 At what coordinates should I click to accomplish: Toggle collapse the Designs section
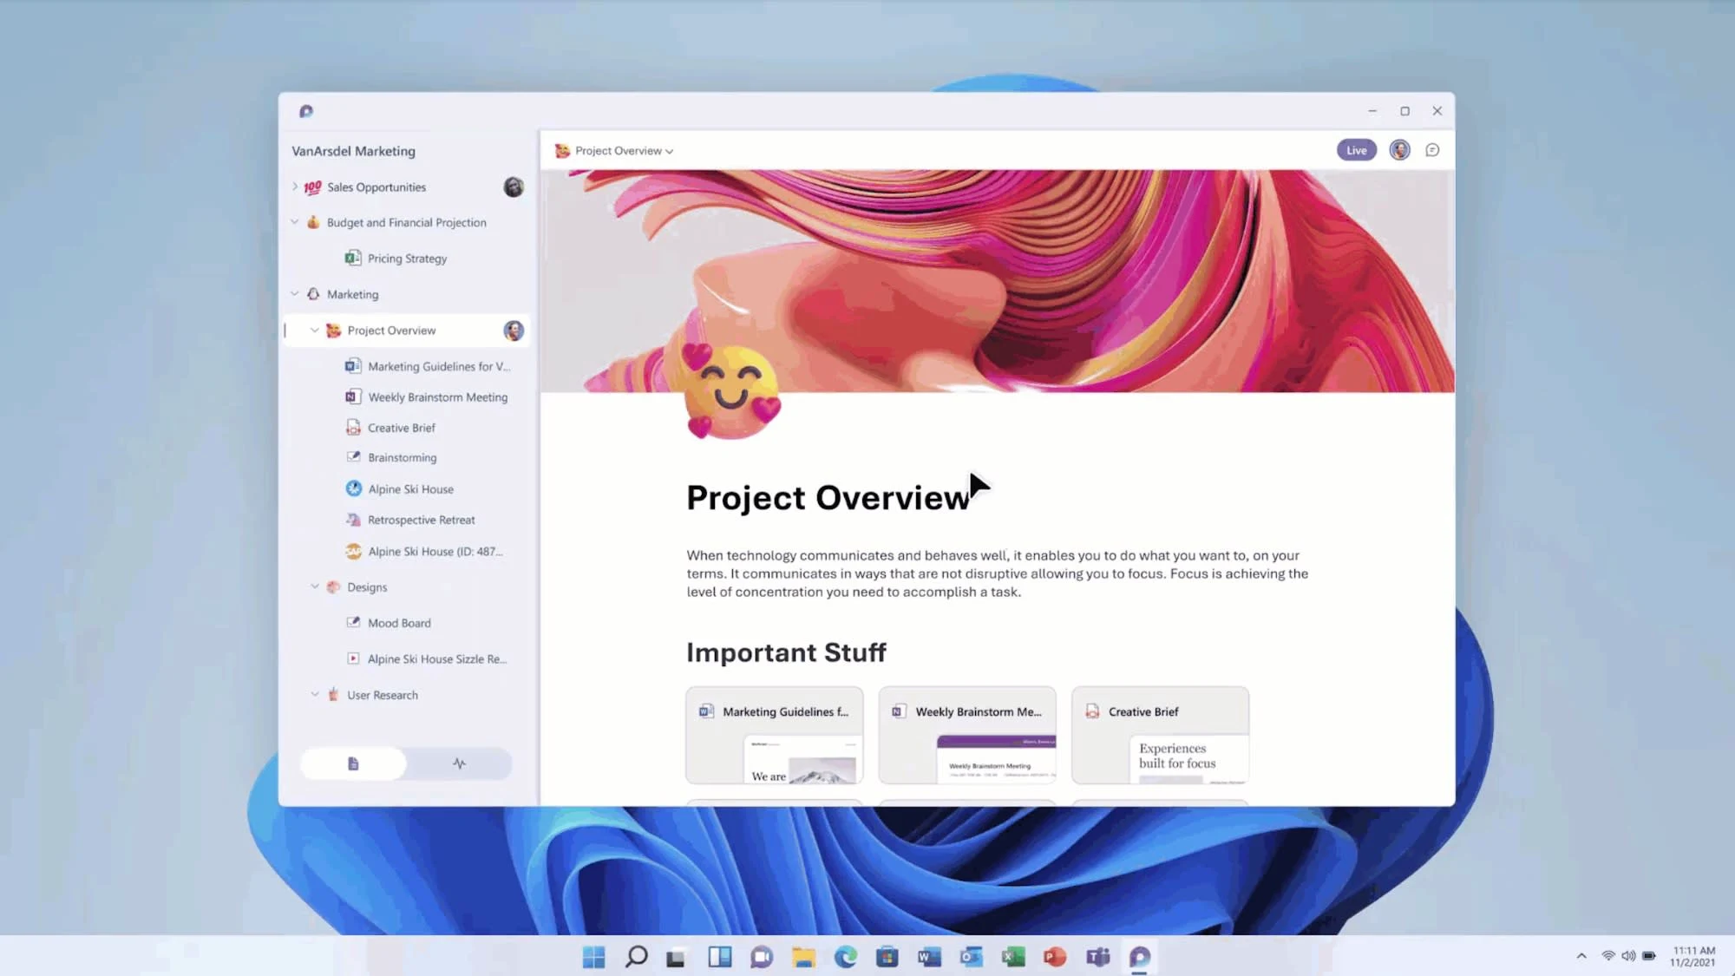point(315,586)
